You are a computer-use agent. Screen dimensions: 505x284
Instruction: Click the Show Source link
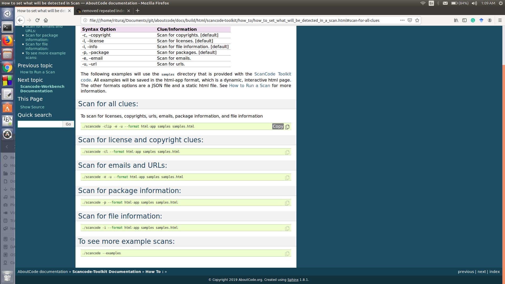pos(32,107)
